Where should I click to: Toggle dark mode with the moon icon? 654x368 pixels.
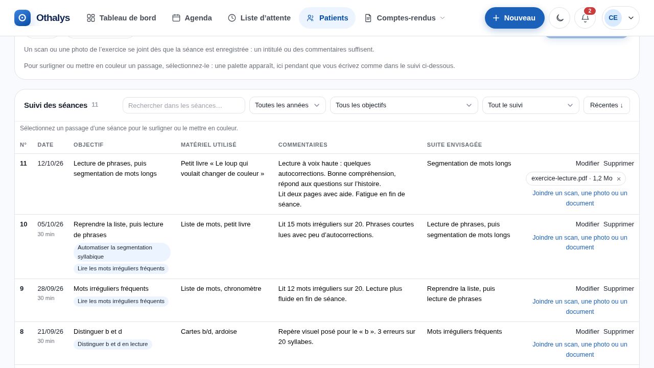coord(559,18)
